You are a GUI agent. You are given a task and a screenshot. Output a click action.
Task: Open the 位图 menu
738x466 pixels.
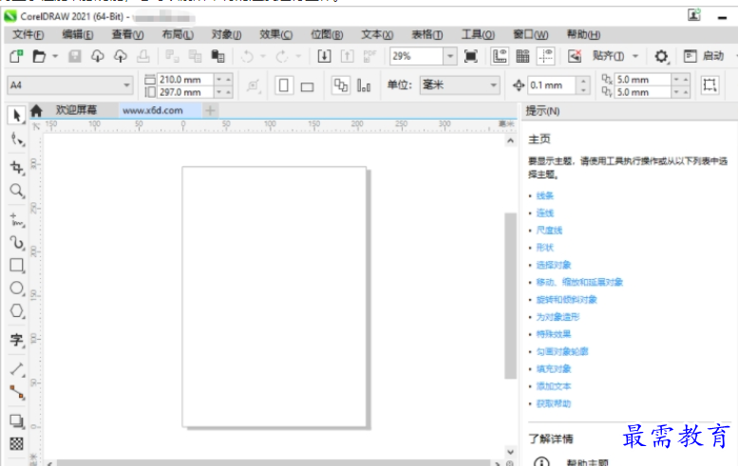click(x=327, y=34)
